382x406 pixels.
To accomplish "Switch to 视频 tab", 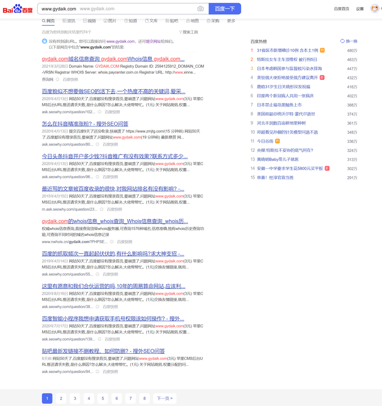I will point(90,21).
